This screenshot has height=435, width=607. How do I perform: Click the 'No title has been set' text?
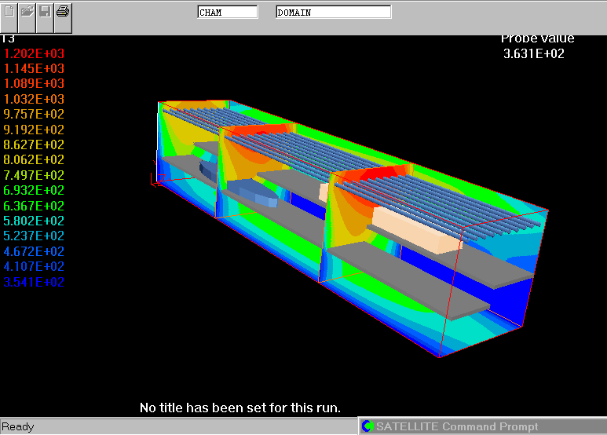[x=240, y=408]
